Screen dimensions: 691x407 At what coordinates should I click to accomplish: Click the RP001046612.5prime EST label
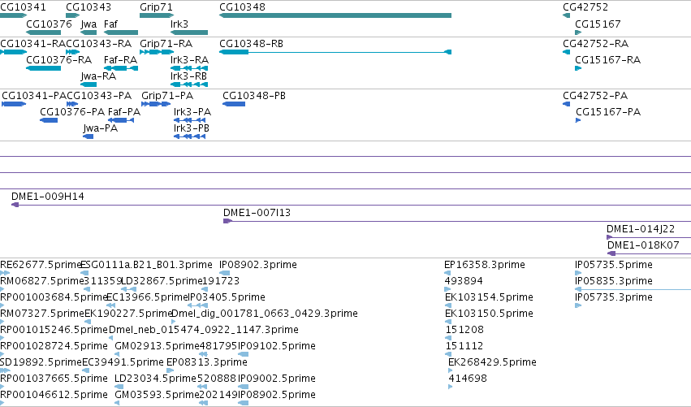click(x=54, y=395)
